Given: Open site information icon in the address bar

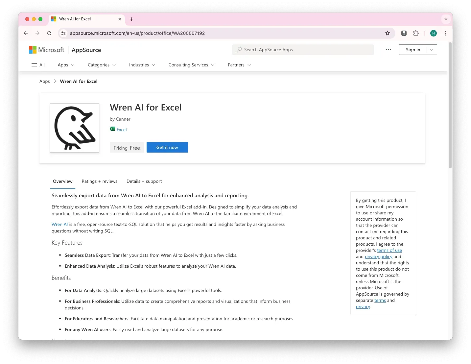Looking at the screenshot, I should 64,33.
